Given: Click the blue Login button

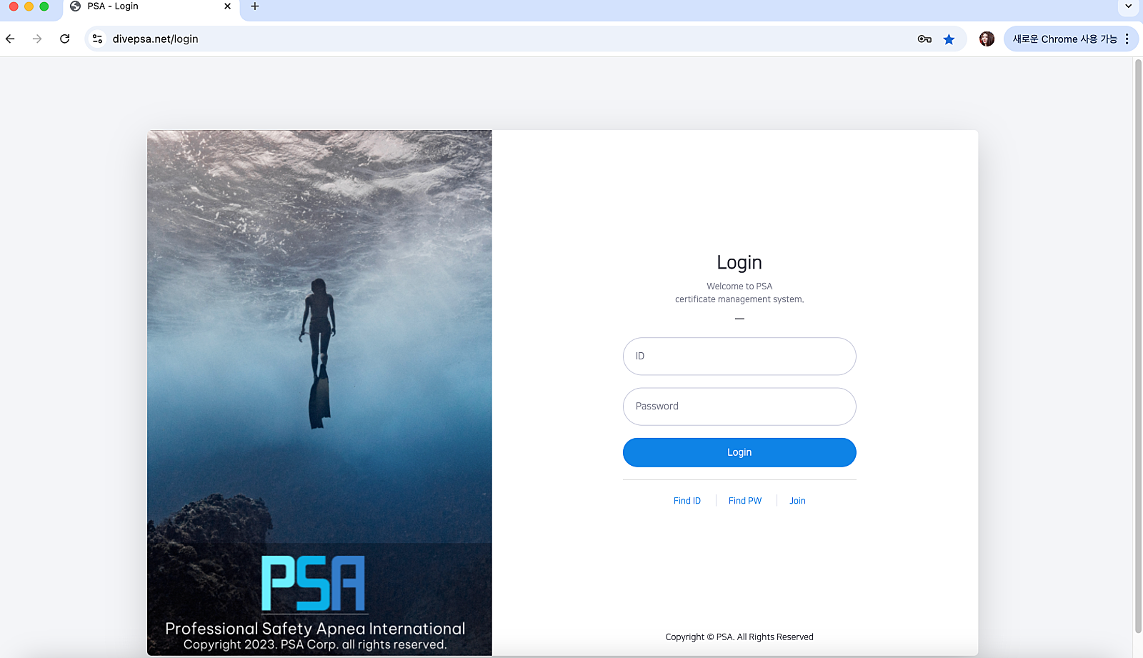Looking at the screenshot, I should coord(739,452).
